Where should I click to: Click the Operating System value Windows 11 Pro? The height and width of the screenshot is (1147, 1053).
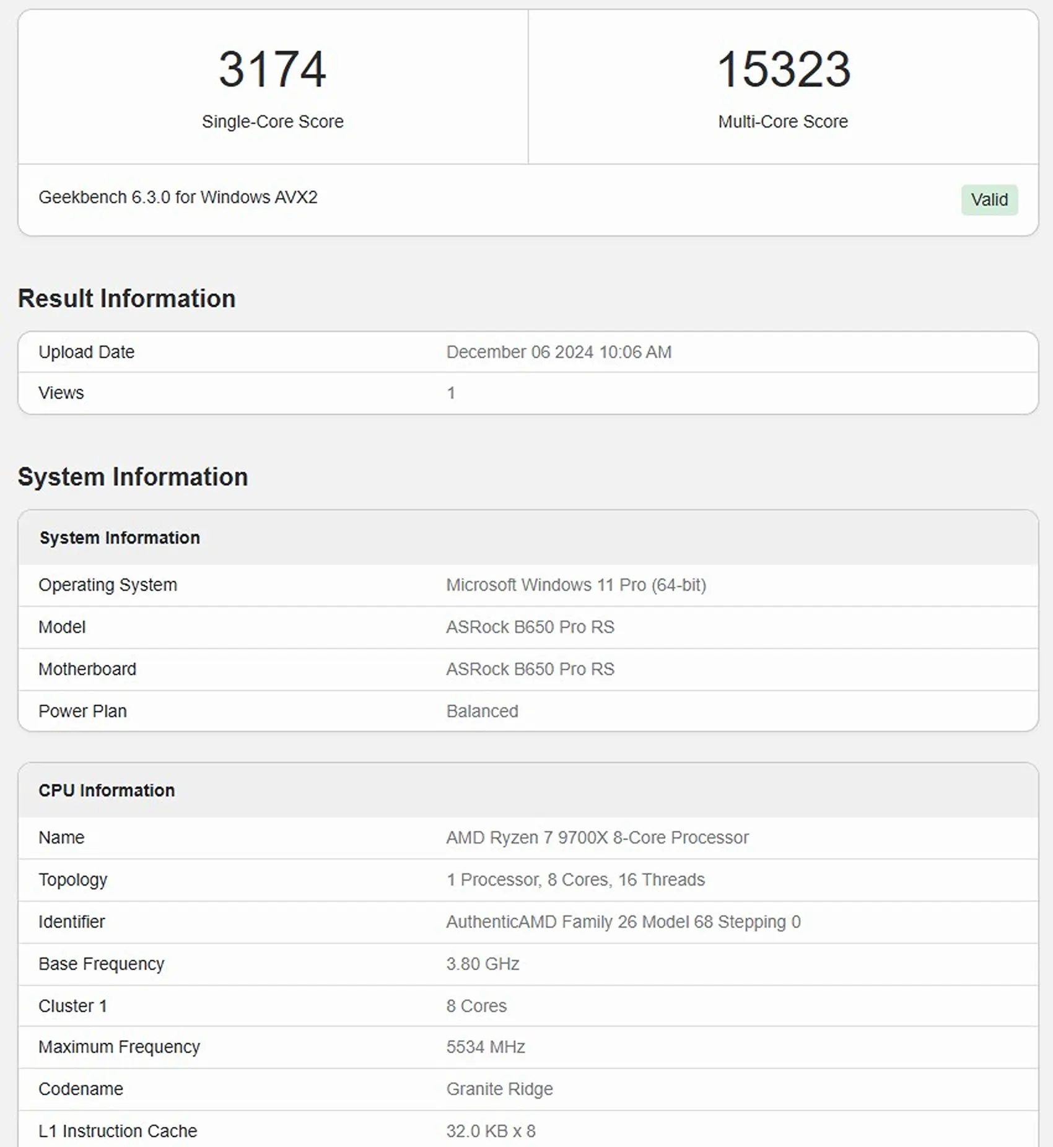click(x=576, y=585)
